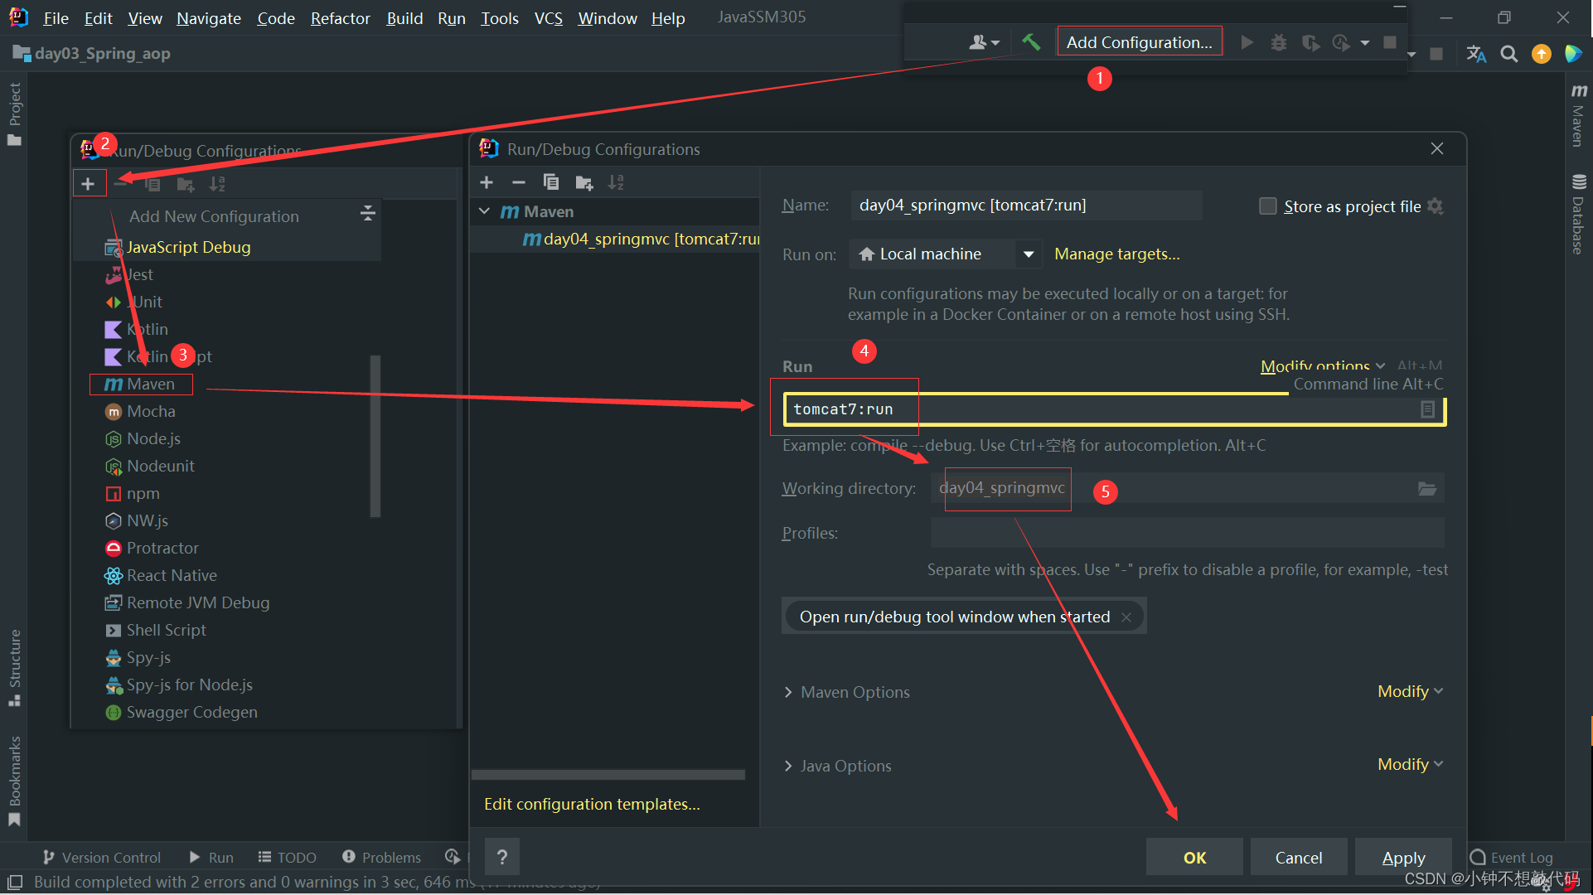
Task: Open the Manage targets link
Action: tap(1116, 254)
